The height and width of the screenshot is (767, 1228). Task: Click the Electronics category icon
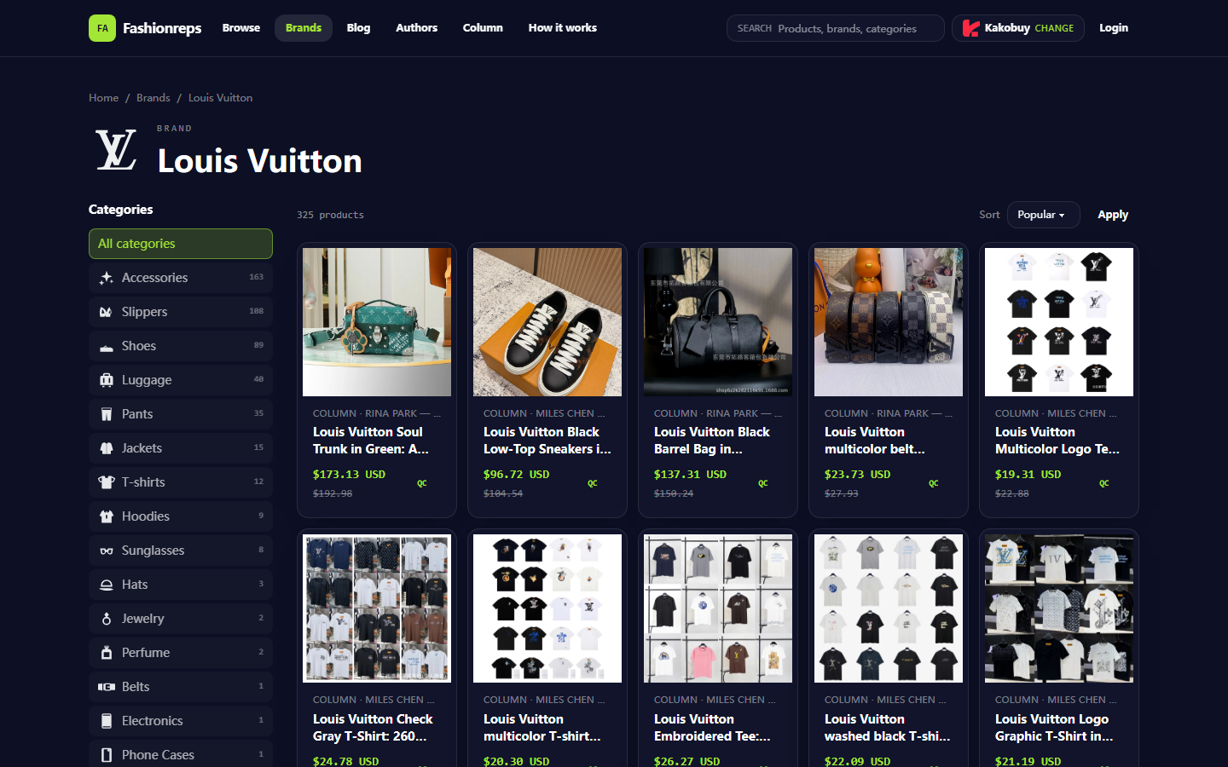[x=107, y=721]
